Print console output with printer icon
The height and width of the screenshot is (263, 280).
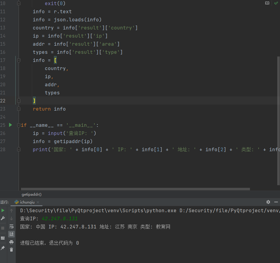pyautogui.click(x=11, y=242)
